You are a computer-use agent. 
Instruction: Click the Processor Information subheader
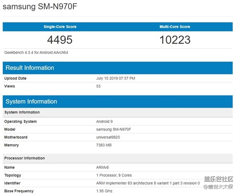(x=118, y=158)
